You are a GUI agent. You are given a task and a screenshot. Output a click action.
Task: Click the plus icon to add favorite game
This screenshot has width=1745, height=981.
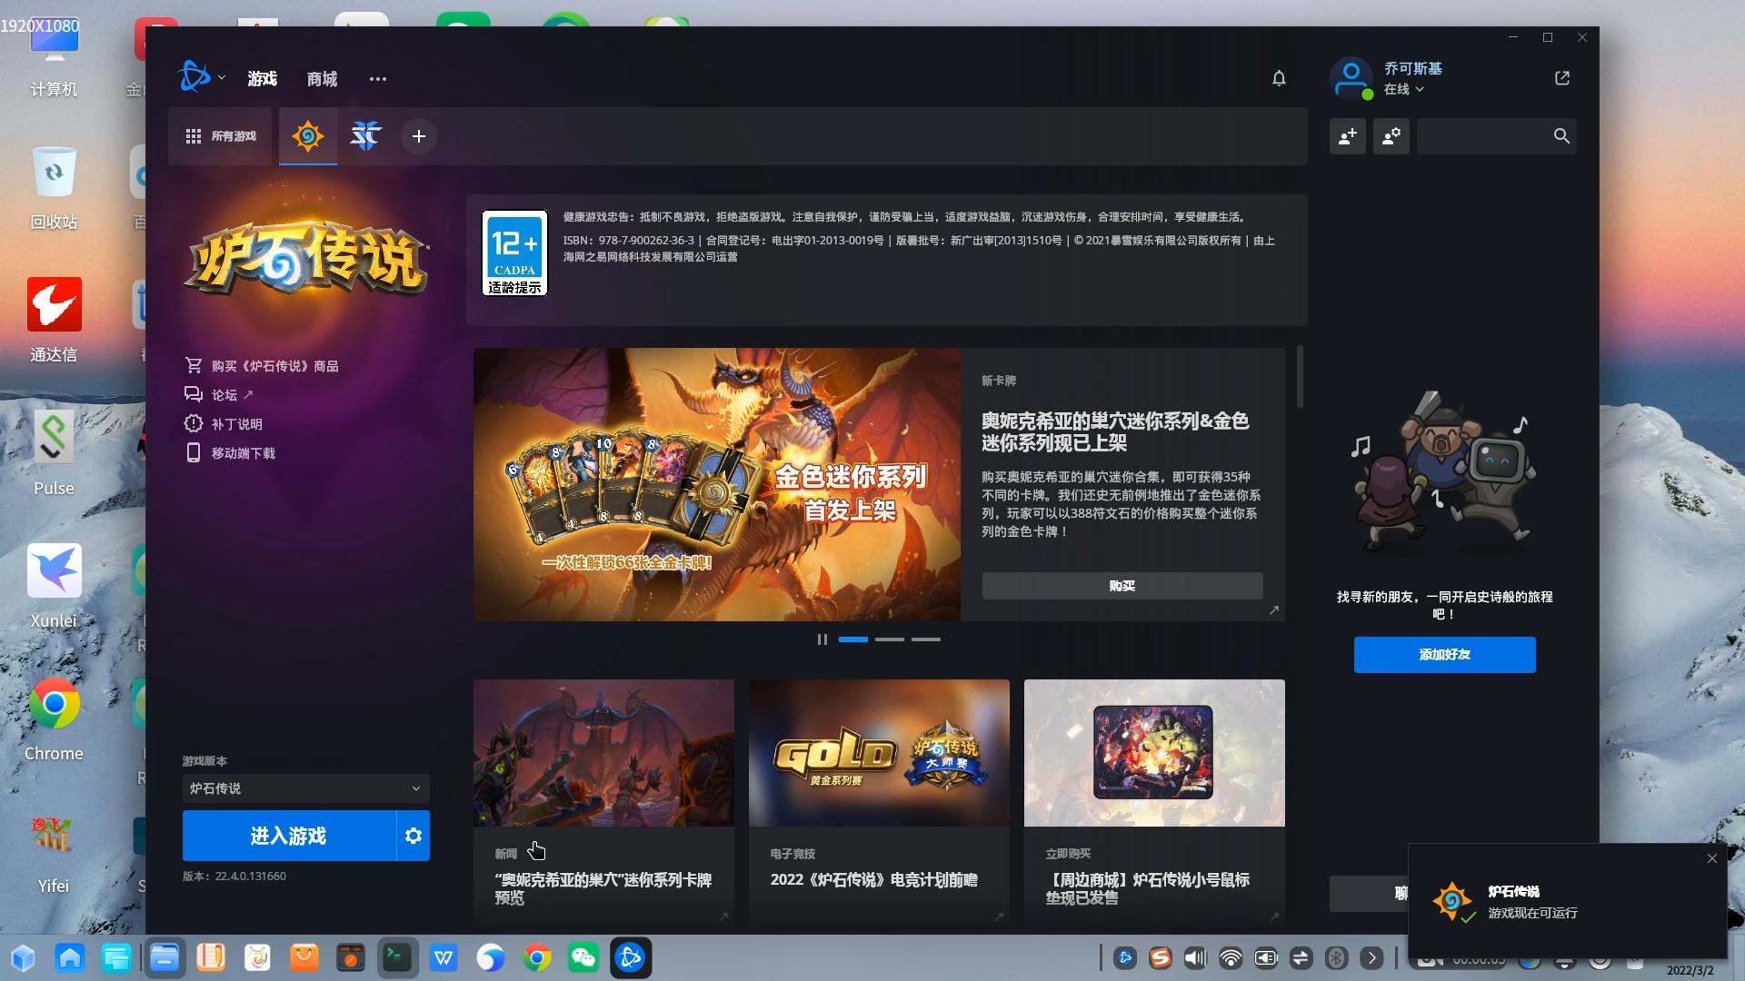418,136
